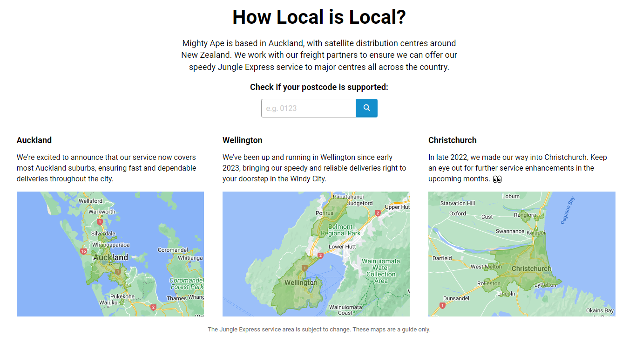Select the Auckland city label on the map
Viewport: 629px width, 337px height.
pyautogui.click(x=111, y=257)
